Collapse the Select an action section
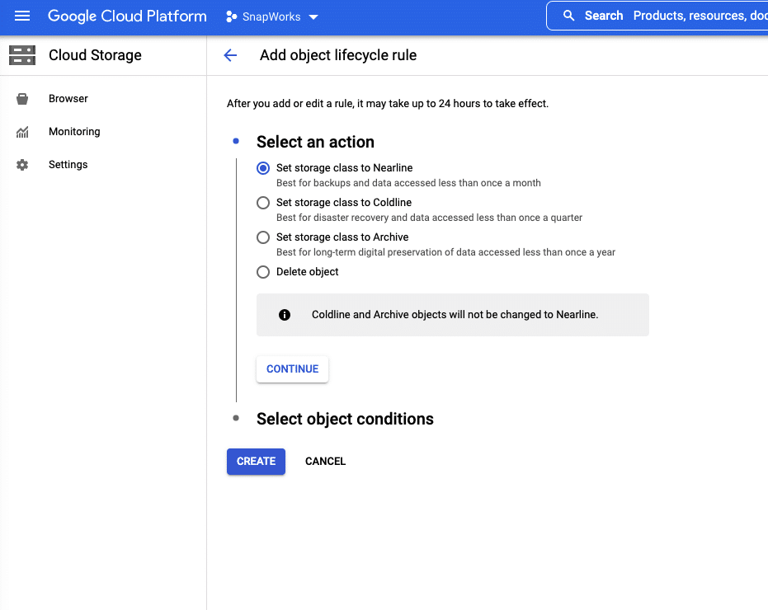Viewport: 768px width, 610px height. (x=315, y=142)
